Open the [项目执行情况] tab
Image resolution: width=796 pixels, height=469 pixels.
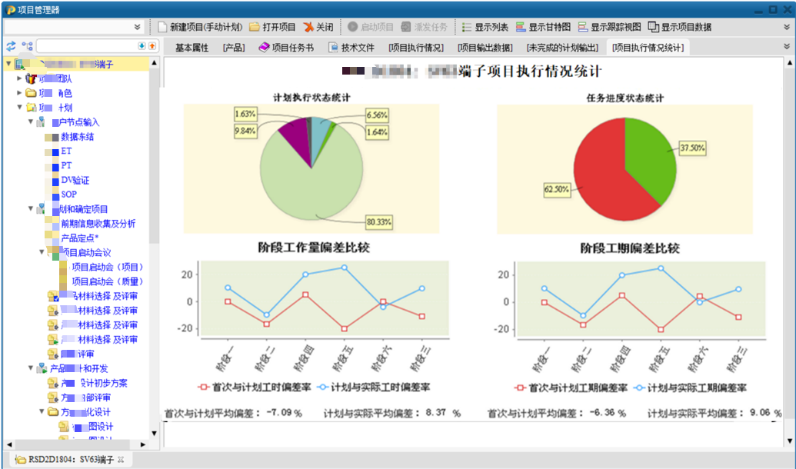point(416,48)
